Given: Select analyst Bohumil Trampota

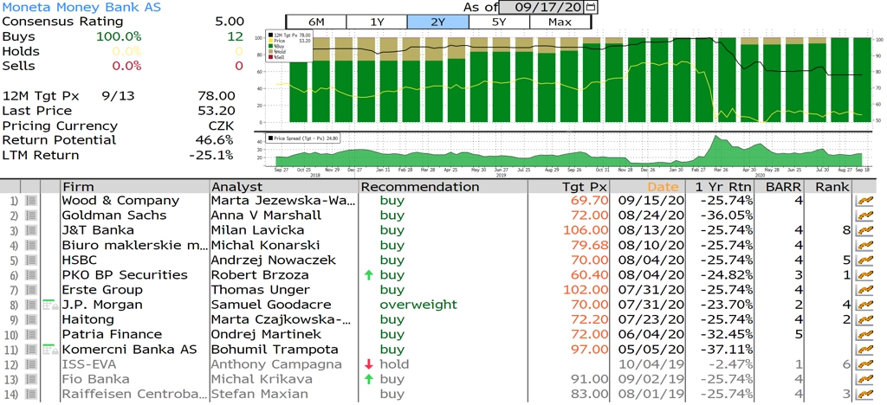Looking at the screenshot, I should coord(275,349).
